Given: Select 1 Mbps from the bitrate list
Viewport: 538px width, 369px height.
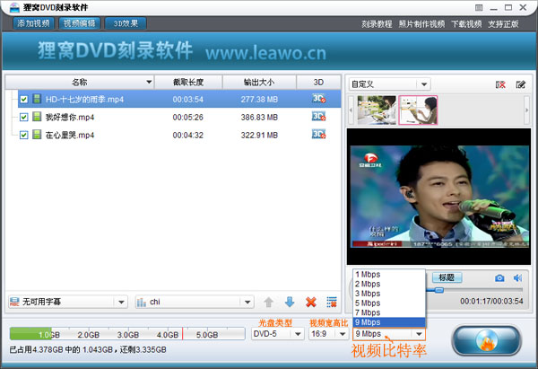Looking at the screenshot, I should pos(389,275).
